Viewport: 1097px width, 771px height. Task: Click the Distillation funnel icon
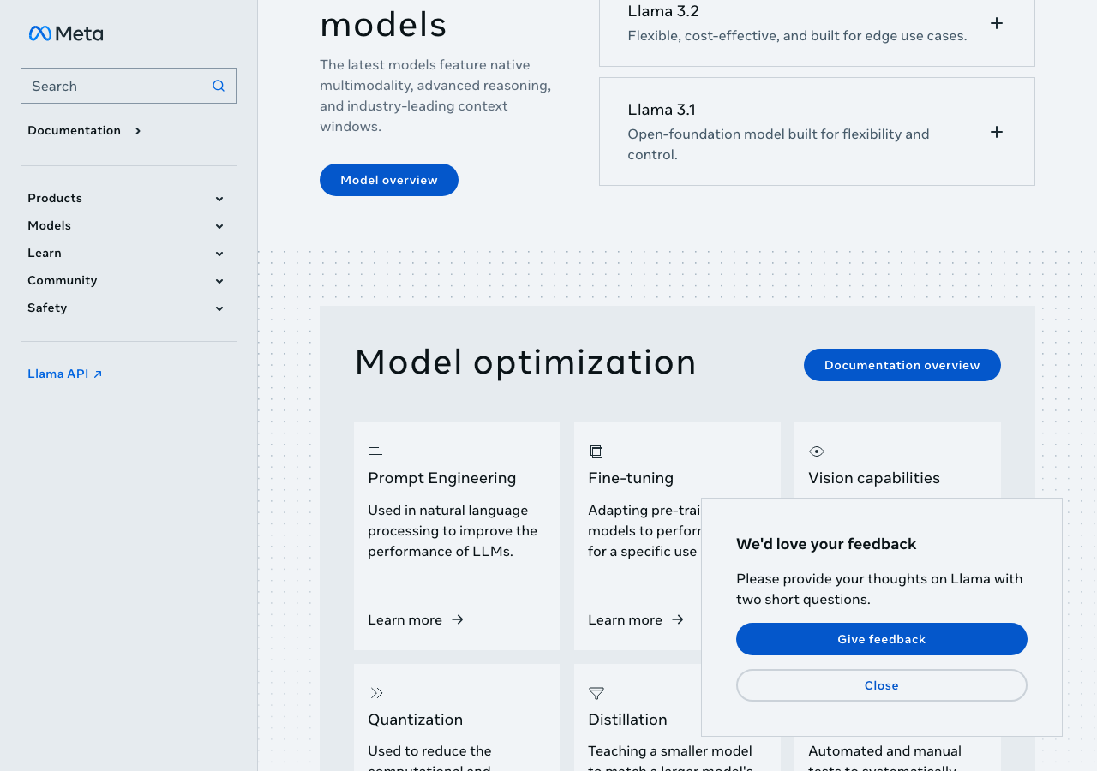coord(596,693)
